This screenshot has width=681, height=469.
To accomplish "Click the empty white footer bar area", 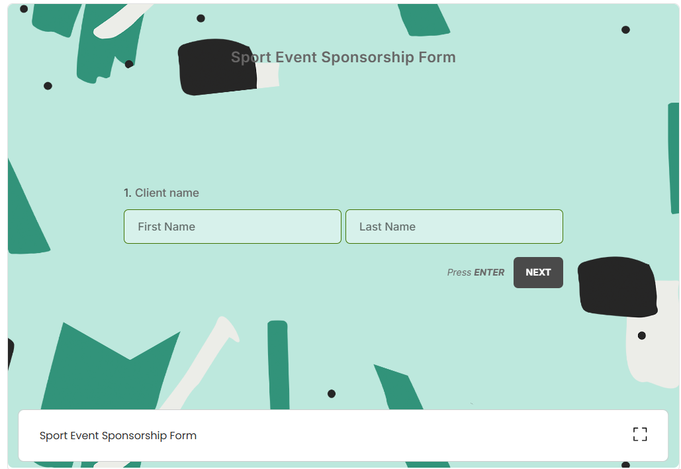I will (x=412, y=435).
